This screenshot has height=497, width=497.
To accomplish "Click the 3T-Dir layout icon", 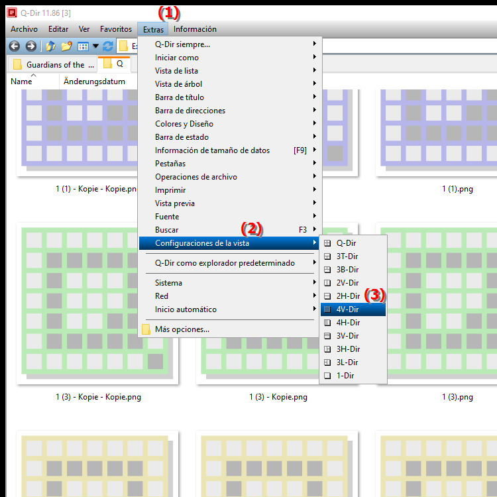I will 327,256.
